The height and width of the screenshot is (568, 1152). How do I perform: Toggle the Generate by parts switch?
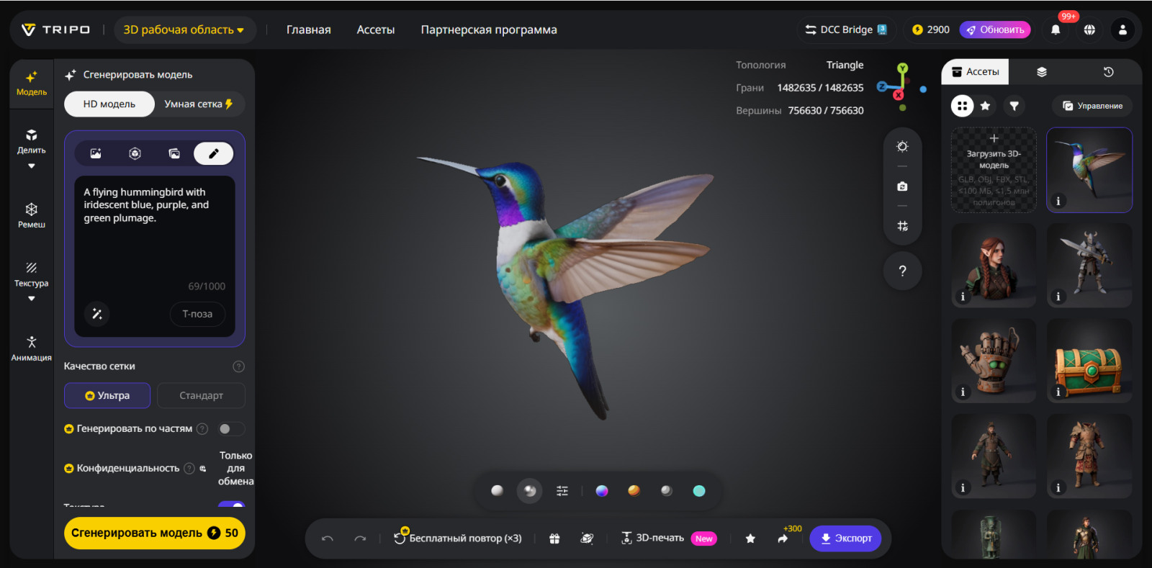coord(230,429)
